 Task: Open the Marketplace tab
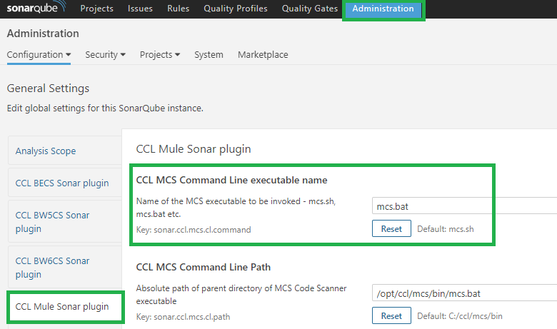(x=263, y=55)
